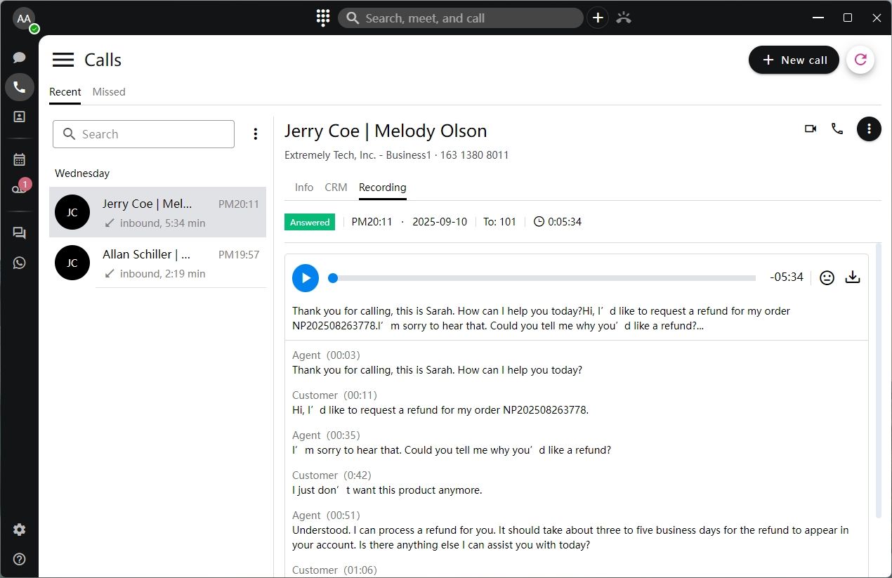Open the sentiment smiley face icon
The width and height of the screenshot is (892, 578).
coord(827,277)
